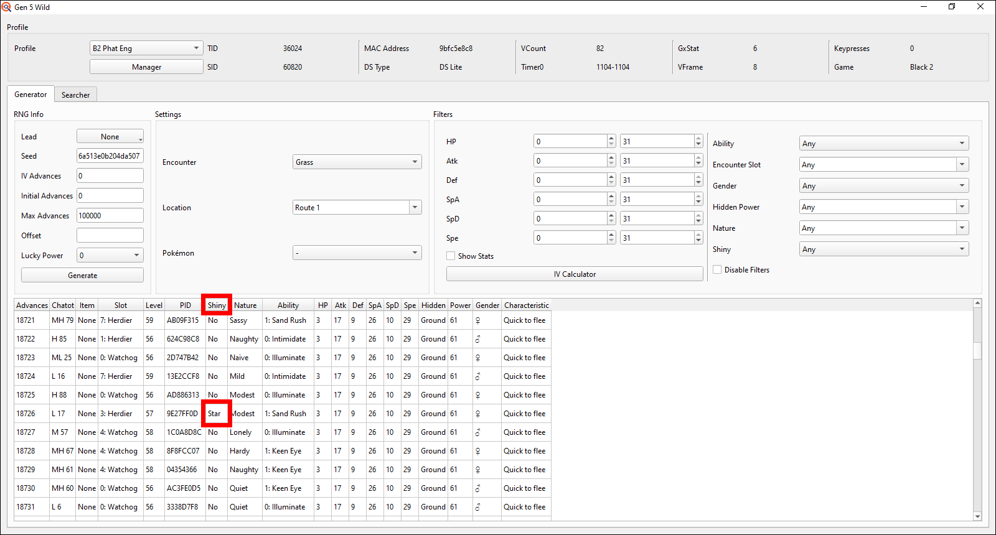Expand the Encounter dropdown set to Grass
The image size is (996, 535).
pyautogui.click(x=357, y=162)
